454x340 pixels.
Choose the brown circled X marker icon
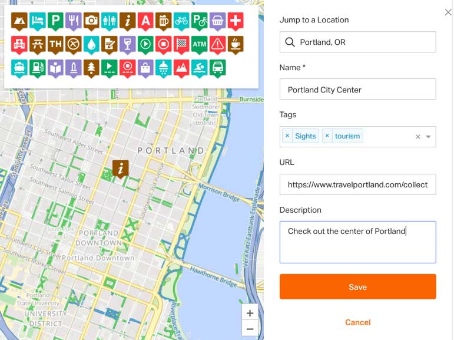[73, 45]
